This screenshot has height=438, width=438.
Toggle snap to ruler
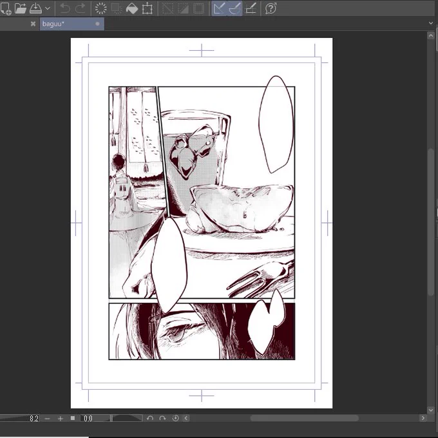coord(219,8)
